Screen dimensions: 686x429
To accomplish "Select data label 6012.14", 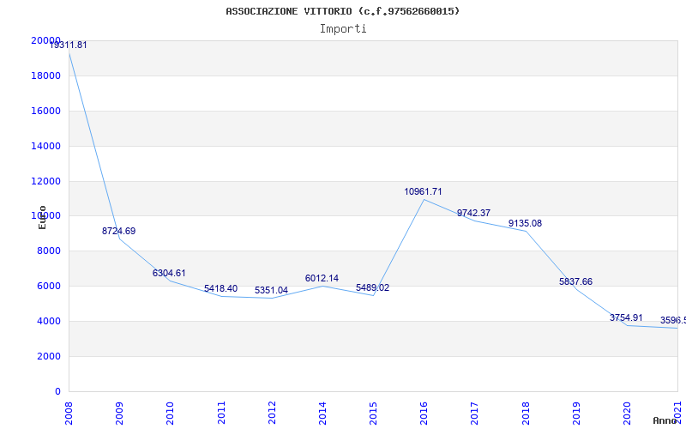I will coord(322,278).
